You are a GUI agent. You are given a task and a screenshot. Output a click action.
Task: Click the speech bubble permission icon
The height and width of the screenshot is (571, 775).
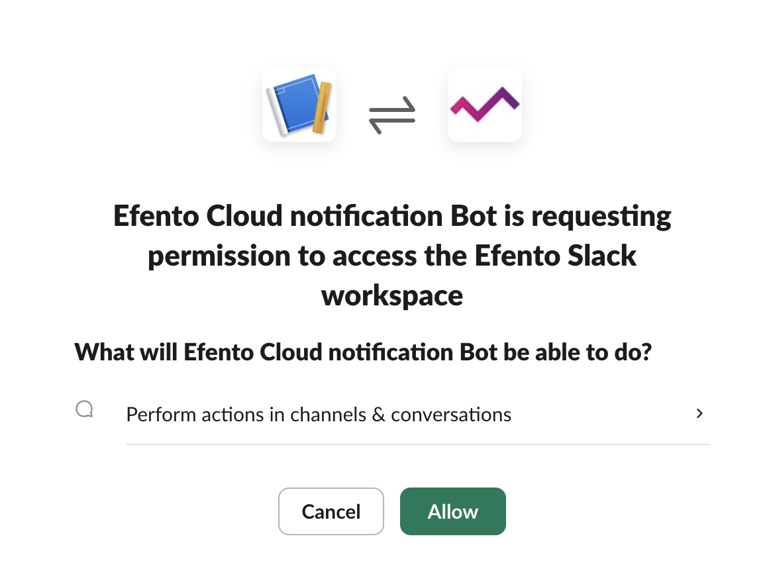(84, 410)
